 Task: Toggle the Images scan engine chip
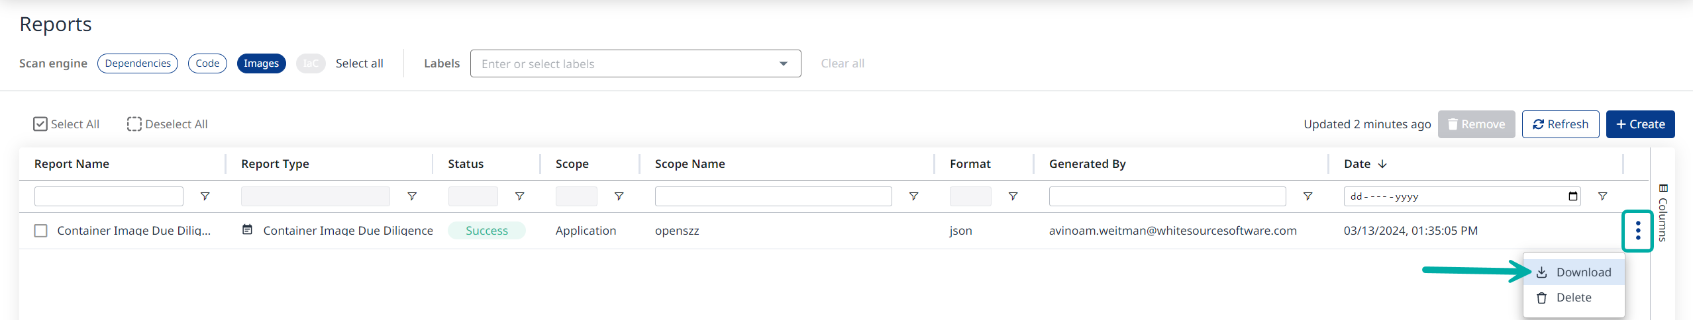point(261,63)
